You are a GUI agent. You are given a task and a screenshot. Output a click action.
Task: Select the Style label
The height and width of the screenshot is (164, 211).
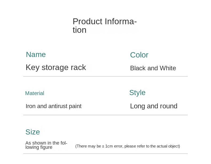137,93
